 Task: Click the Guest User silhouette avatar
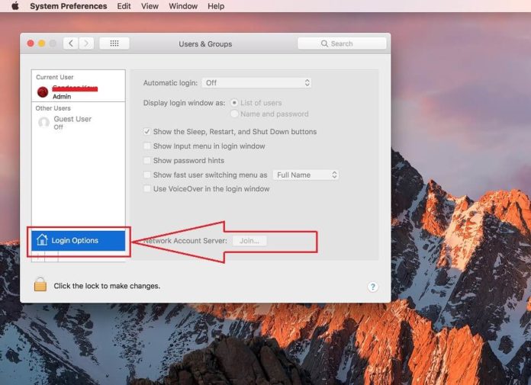pos(43,123)
